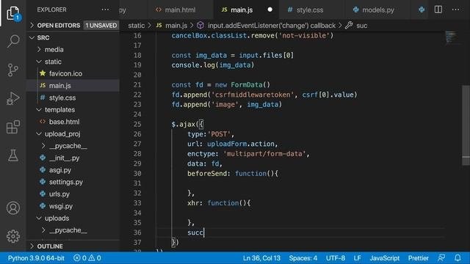Click the Python icon beside split editor

point(422,10)
